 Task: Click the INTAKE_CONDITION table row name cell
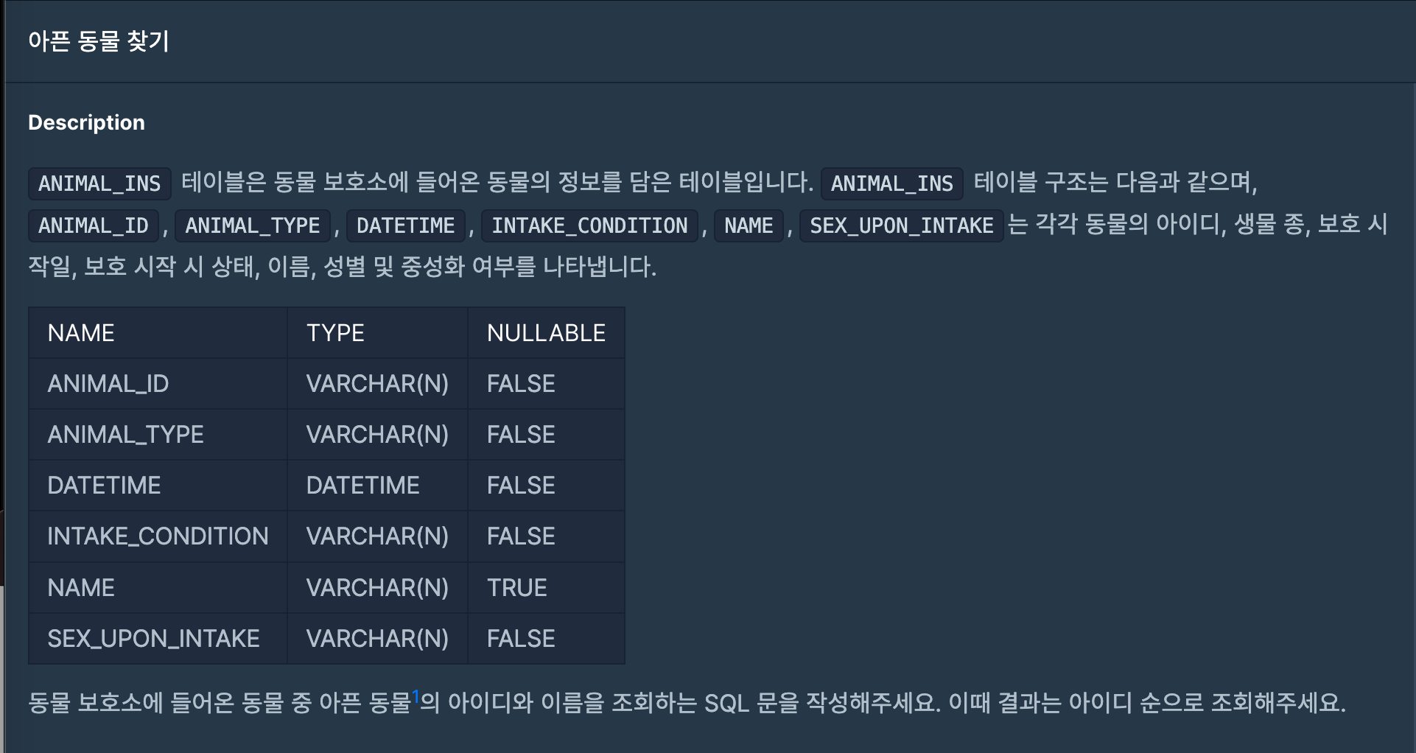(158, 536)
